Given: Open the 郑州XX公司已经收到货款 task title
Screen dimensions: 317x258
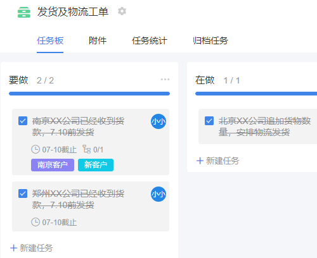Looking at the screenshot, I should (78, 199).
